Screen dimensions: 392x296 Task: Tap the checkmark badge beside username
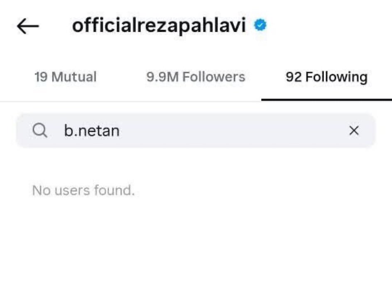click(260, 25)
